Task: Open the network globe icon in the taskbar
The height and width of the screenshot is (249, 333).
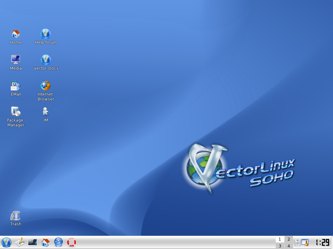Action: click(x=58, y=242)
